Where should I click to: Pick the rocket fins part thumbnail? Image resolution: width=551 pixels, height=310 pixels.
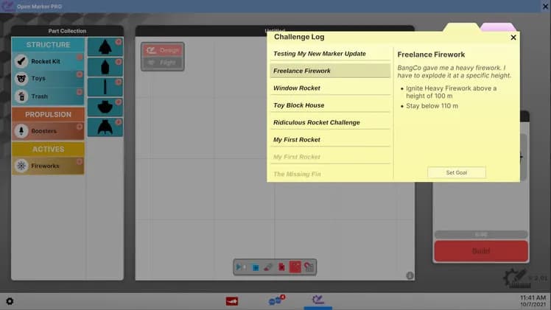105,127
